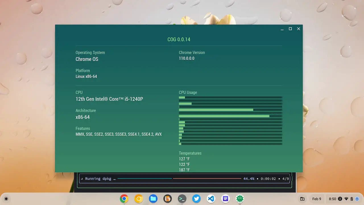Click the terminal dpkg progress bar

(179, 179)
